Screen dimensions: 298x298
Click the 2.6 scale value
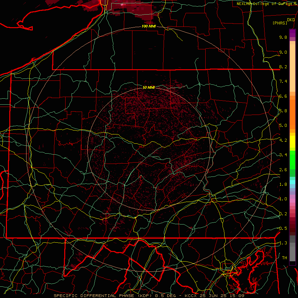[x=283, y=170]
